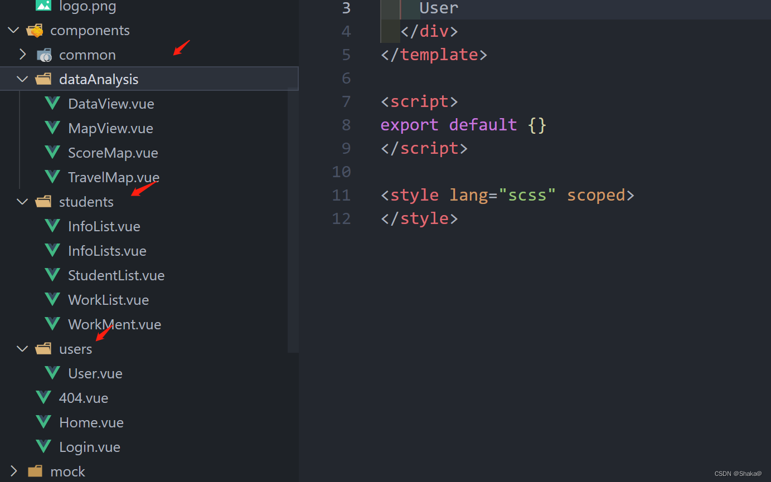Viewport: 771px width, 482px height.
Task: Place cursor on 'export default {}' line
Action: [x=463, y=125]
